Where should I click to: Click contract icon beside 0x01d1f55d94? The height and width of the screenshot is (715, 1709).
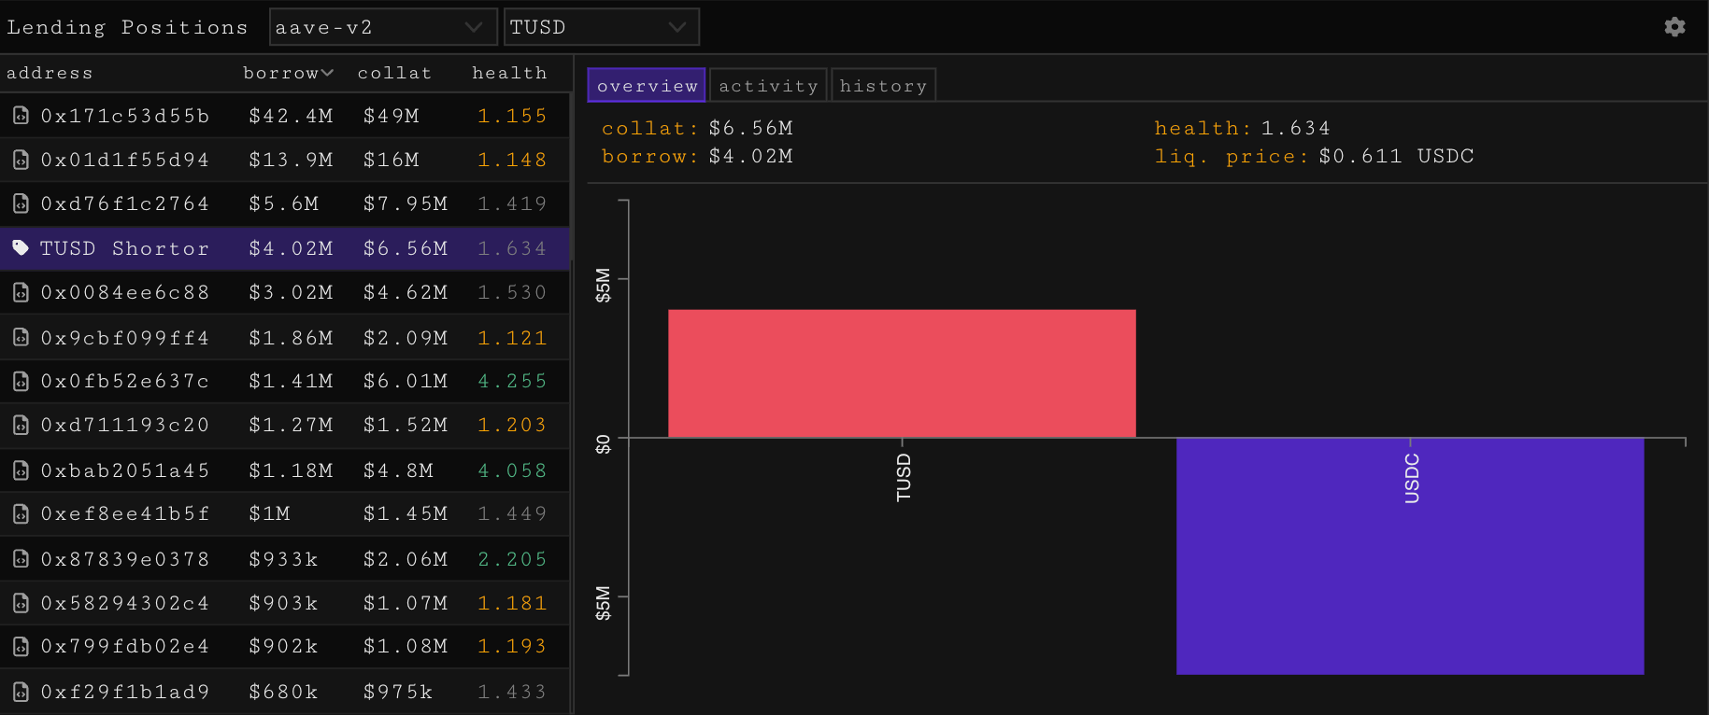pos(21,160)
